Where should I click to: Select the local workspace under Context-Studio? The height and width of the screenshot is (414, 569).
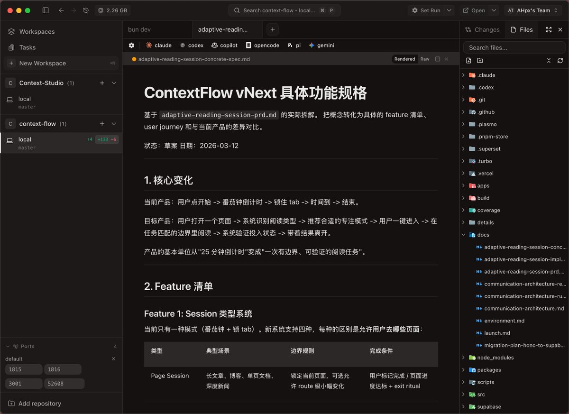coord(61,102)
